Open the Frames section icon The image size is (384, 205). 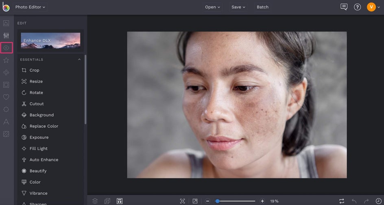point(6,85)
